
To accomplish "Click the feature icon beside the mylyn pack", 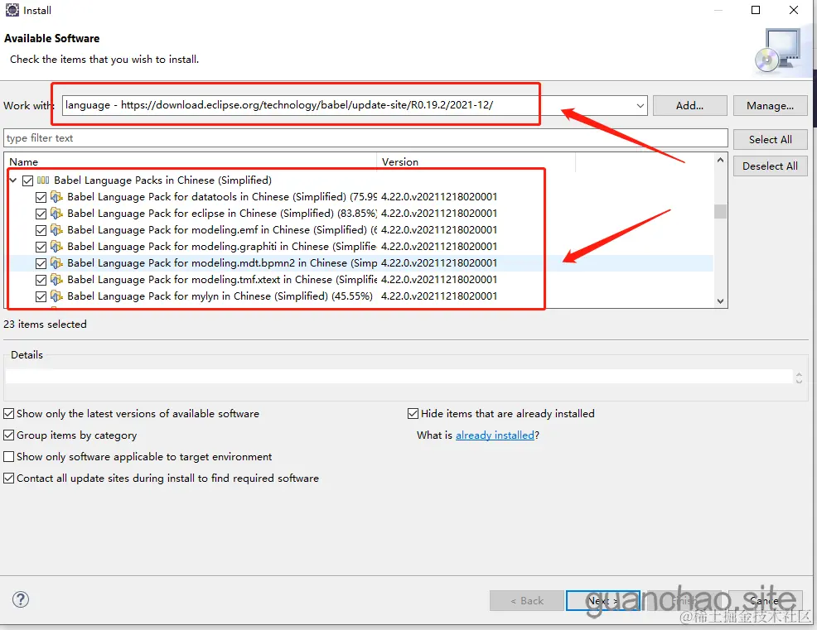I will (56, 296).
